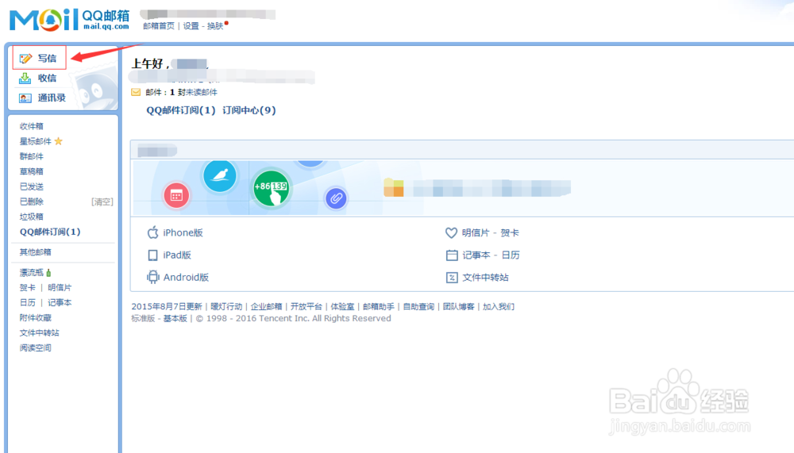Click the envelope icon beside unread mail

click(136, 92)
